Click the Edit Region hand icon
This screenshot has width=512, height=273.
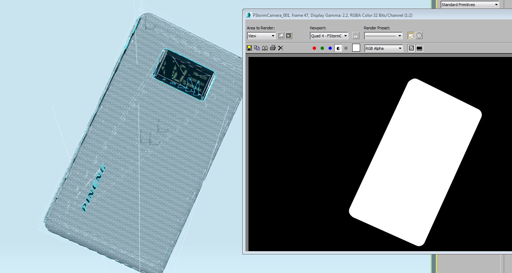click(x=281, y=35)
